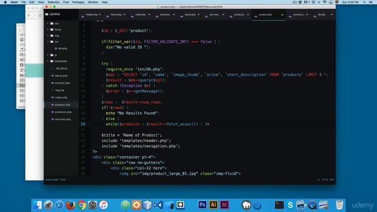The height and width of the screenshot is (212, 377).
Task: Open Google Chrome from the Dock
Action: tap(81, 205)
